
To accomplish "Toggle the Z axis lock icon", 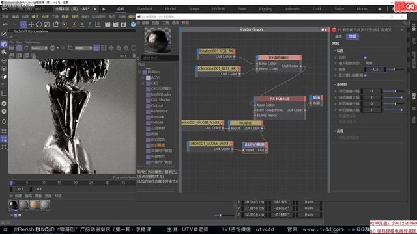I will 90,25.
